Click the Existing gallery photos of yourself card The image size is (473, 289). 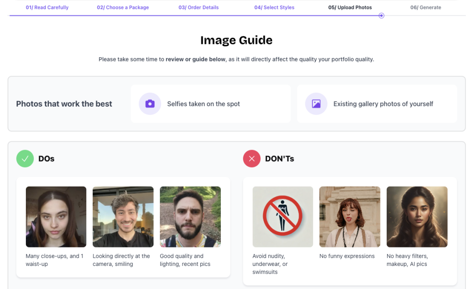(377, 104)
